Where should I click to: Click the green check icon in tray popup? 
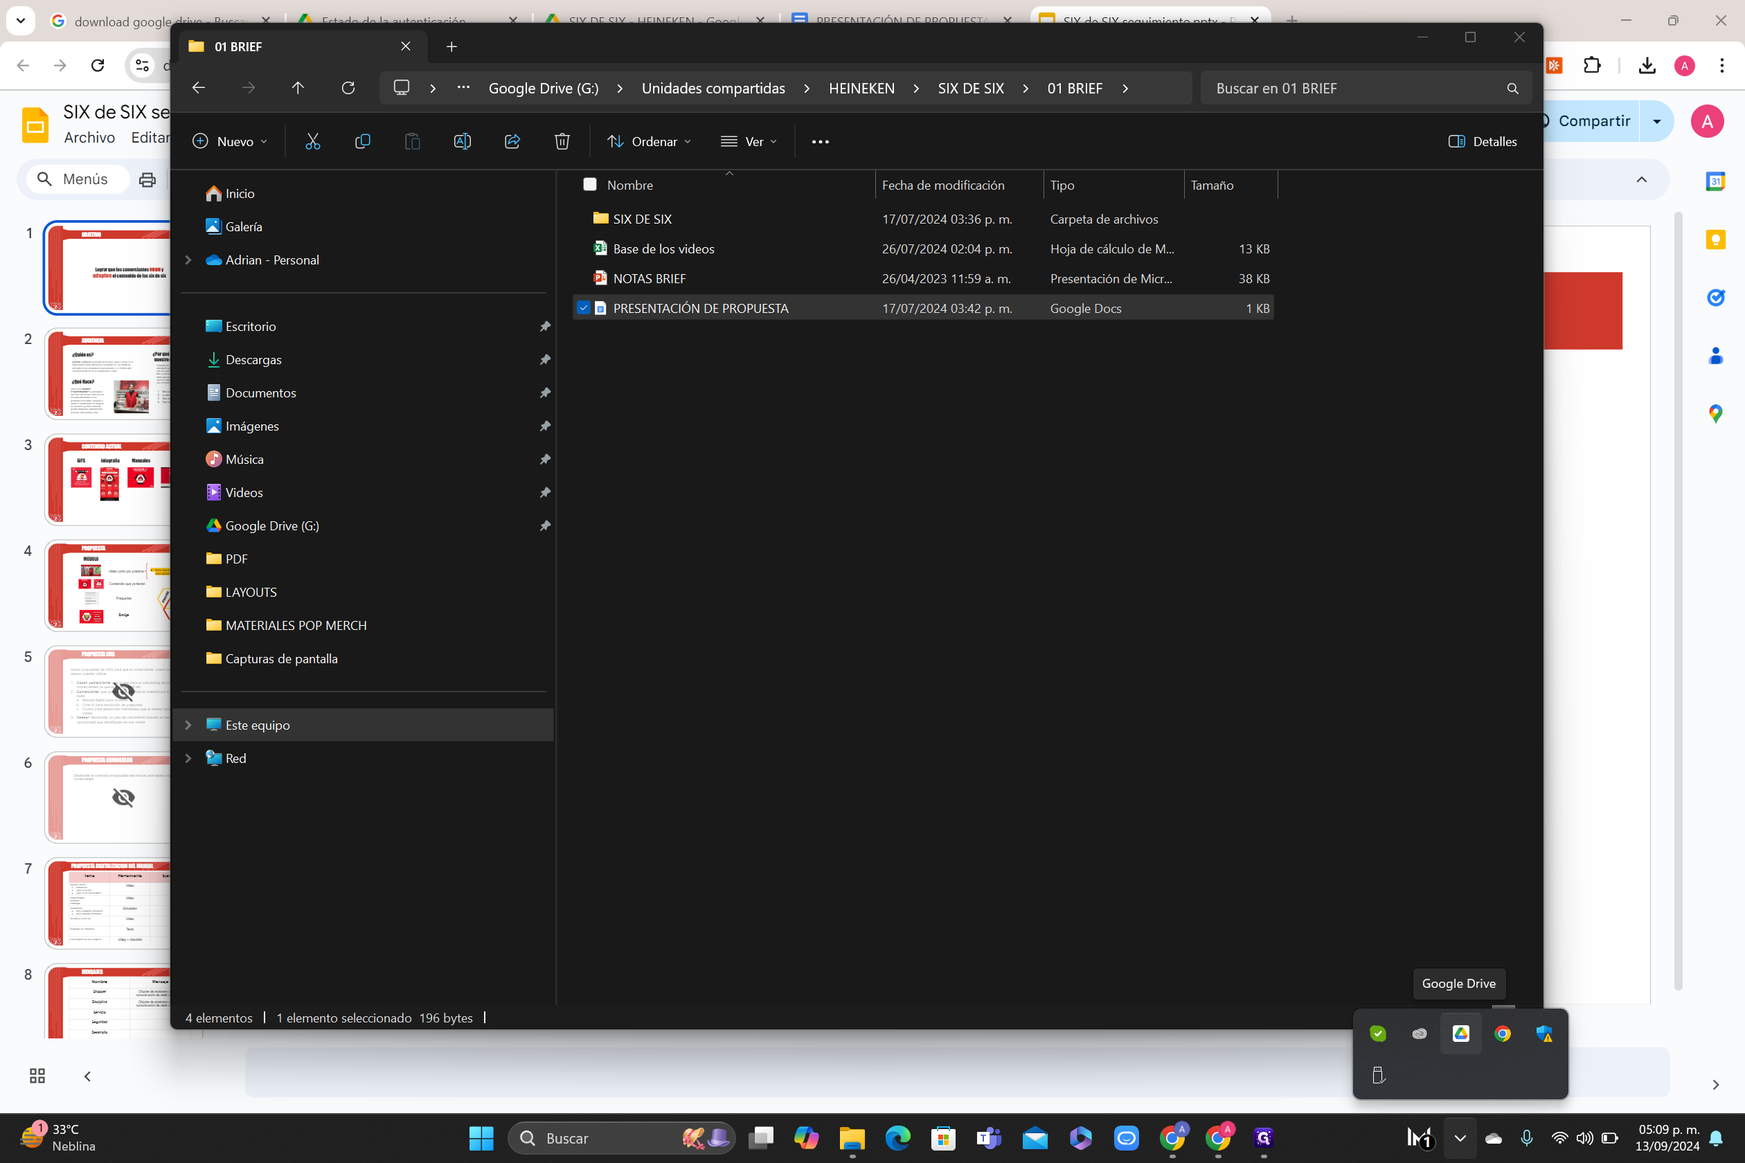tap(1378, 1033)
